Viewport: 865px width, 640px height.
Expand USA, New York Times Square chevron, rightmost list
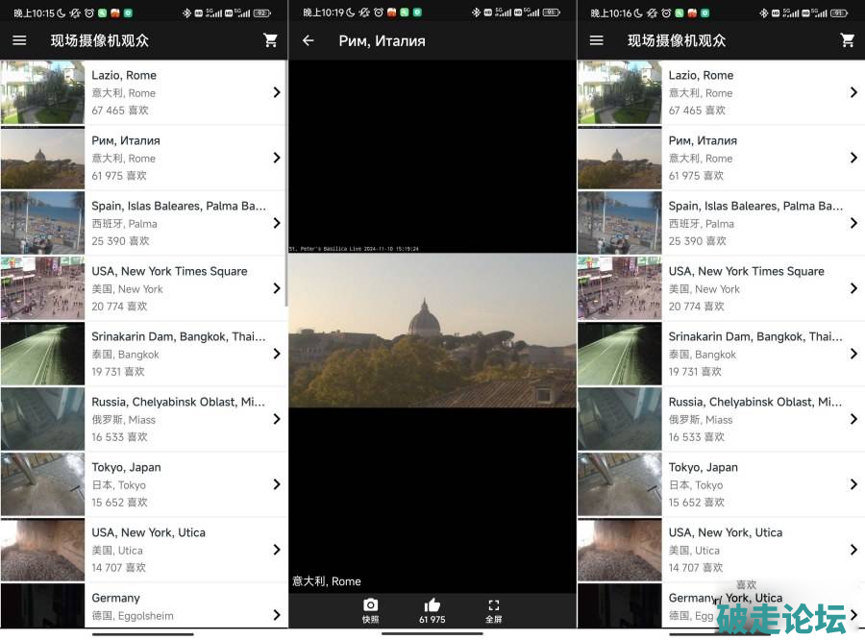point(853,288)
